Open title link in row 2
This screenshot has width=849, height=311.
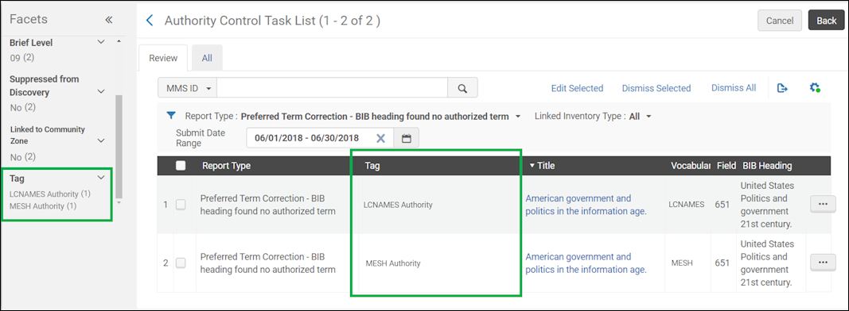point(586,263)
